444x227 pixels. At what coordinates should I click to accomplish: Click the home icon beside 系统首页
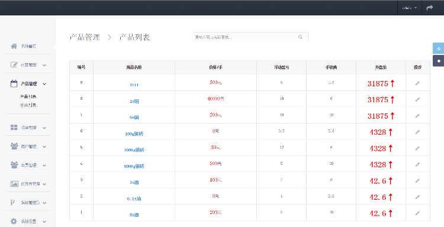[x=14, y=46]
